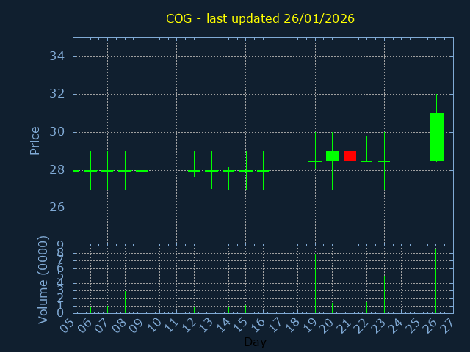Click the Day label below the x-axis
The height and width of the screenshot is (352, 470).
[255, 342]
